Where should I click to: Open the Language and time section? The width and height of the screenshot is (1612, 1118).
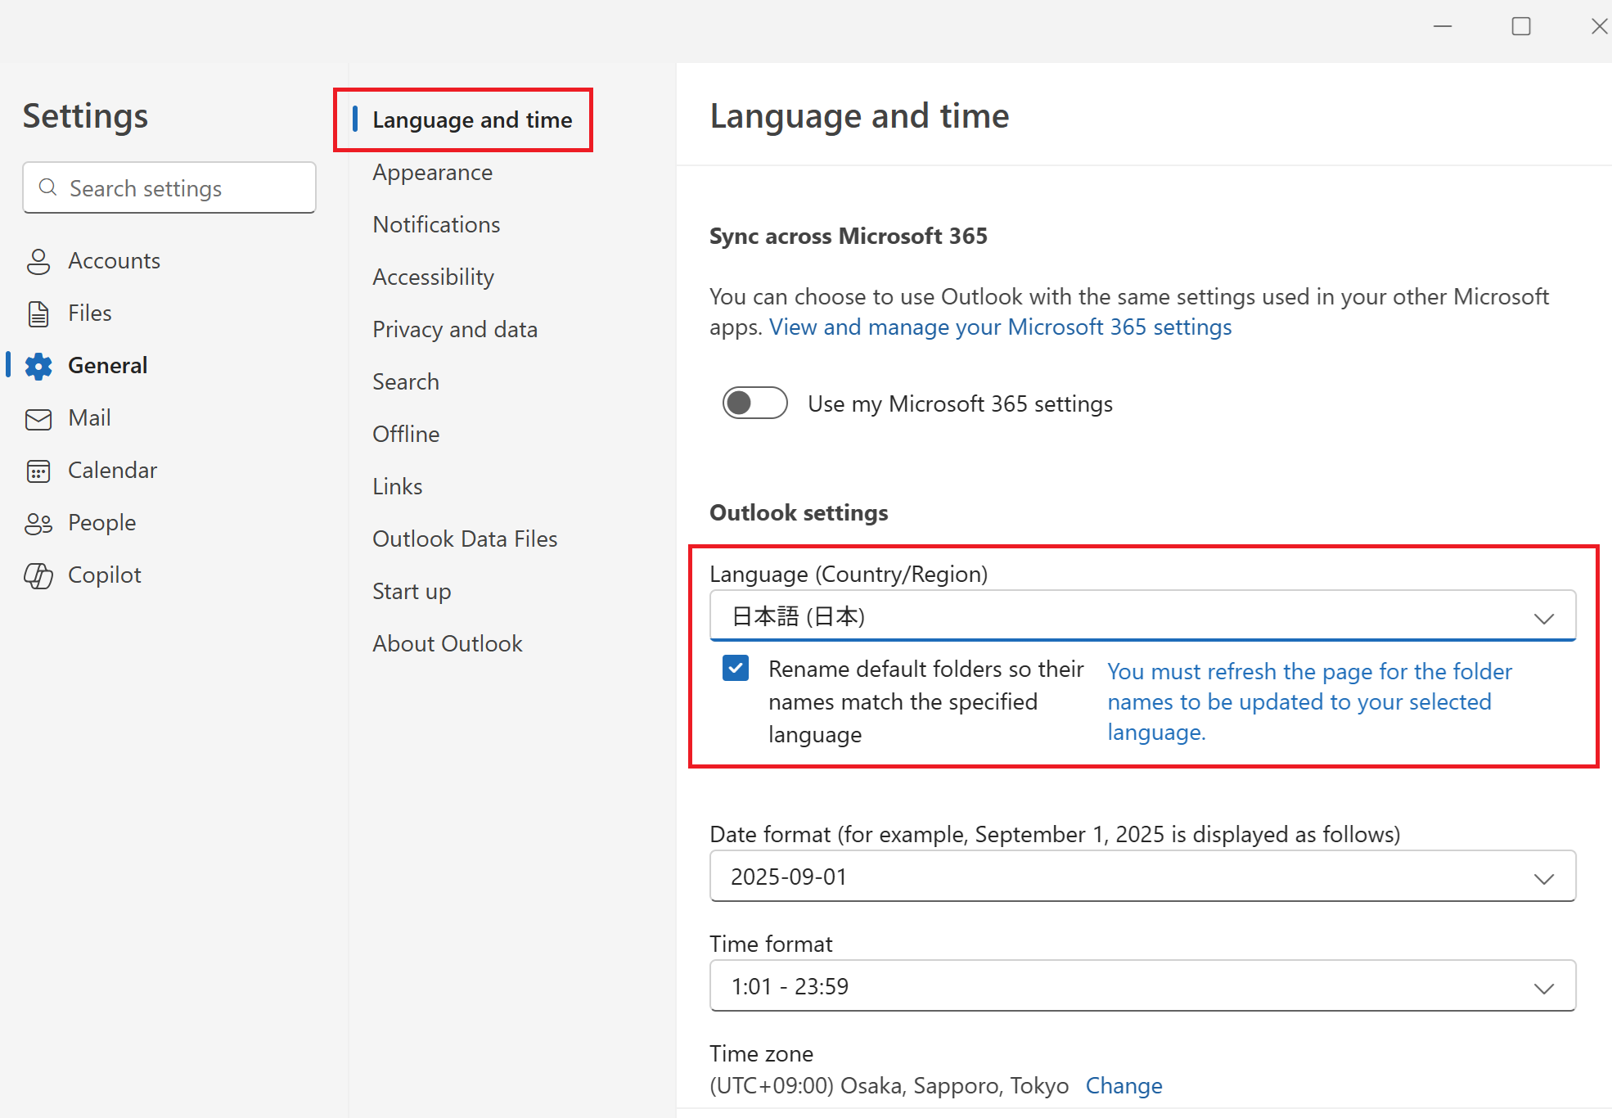(x=472, y=119)
